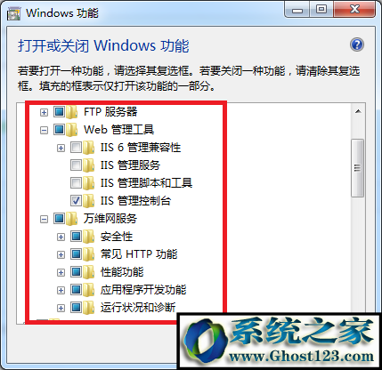Collapse the 万维网服务 tree node

tap(44, 219)
